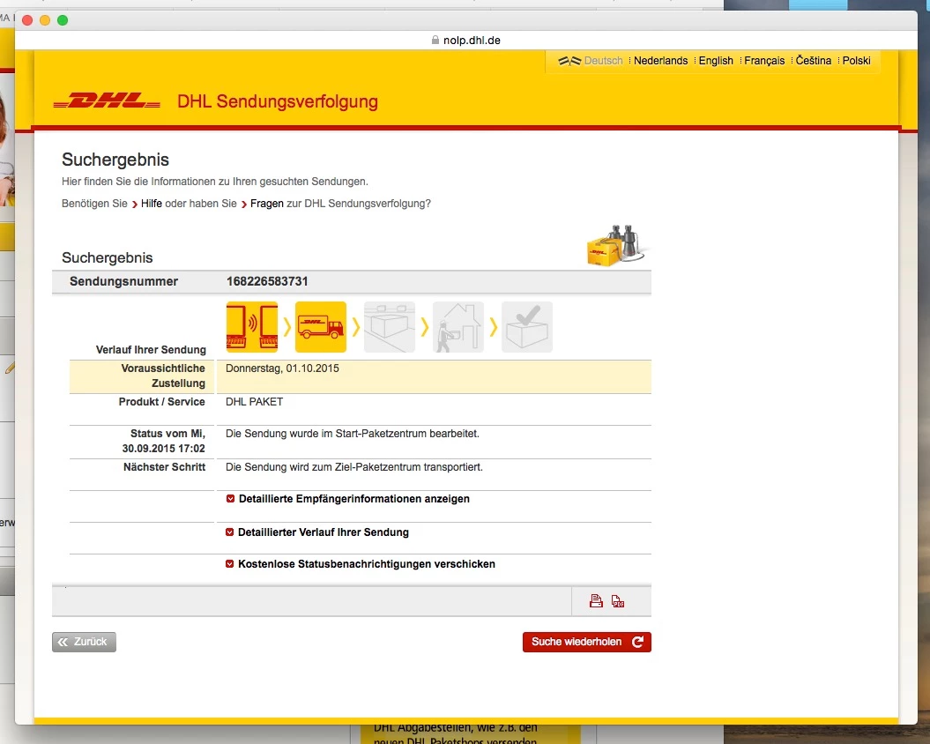Click the DHL truck transport step icon
This screenshot has height=744, width=930.
(x=321, y=327)
